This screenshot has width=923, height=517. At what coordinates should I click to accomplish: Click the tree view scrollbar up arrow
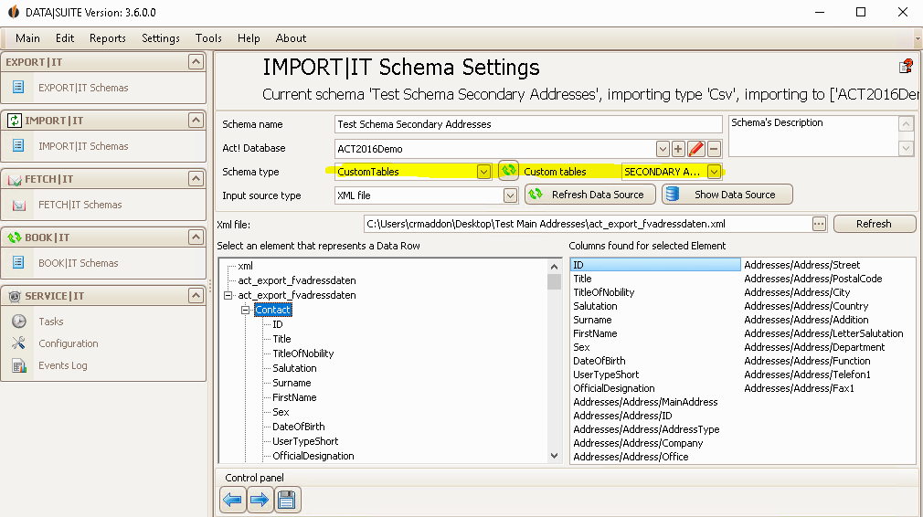click(x=554, y=267)
